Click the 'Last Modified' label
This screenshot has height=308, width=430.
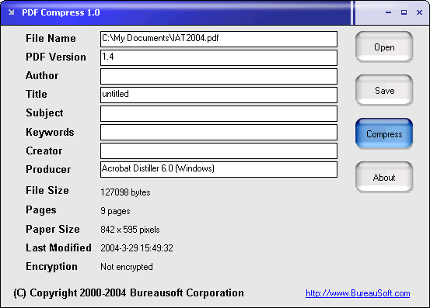point(58,247)
